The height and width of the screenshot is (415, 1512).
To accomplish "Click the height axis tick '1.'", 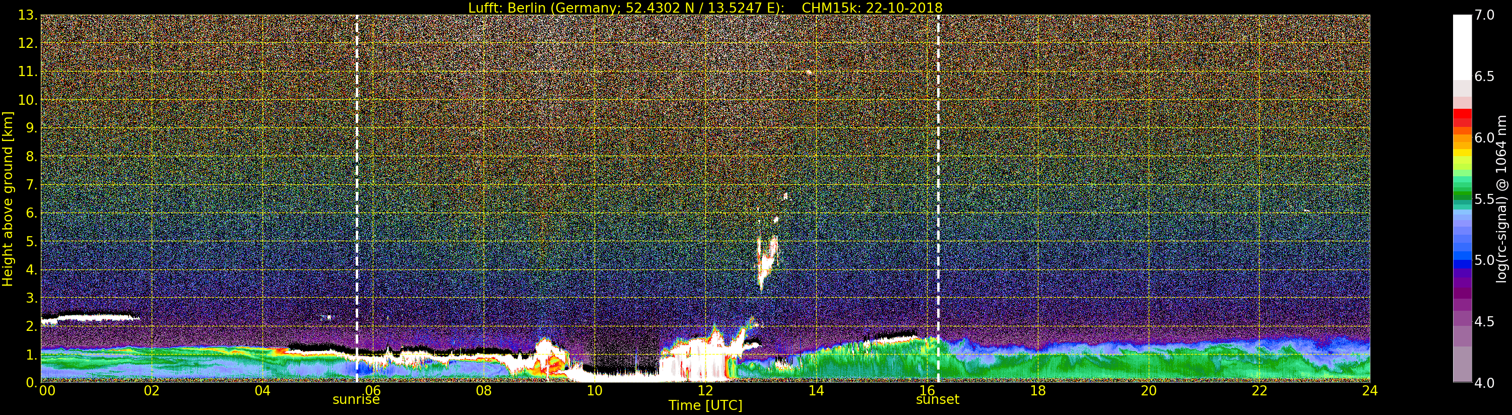I will point(31,355).
